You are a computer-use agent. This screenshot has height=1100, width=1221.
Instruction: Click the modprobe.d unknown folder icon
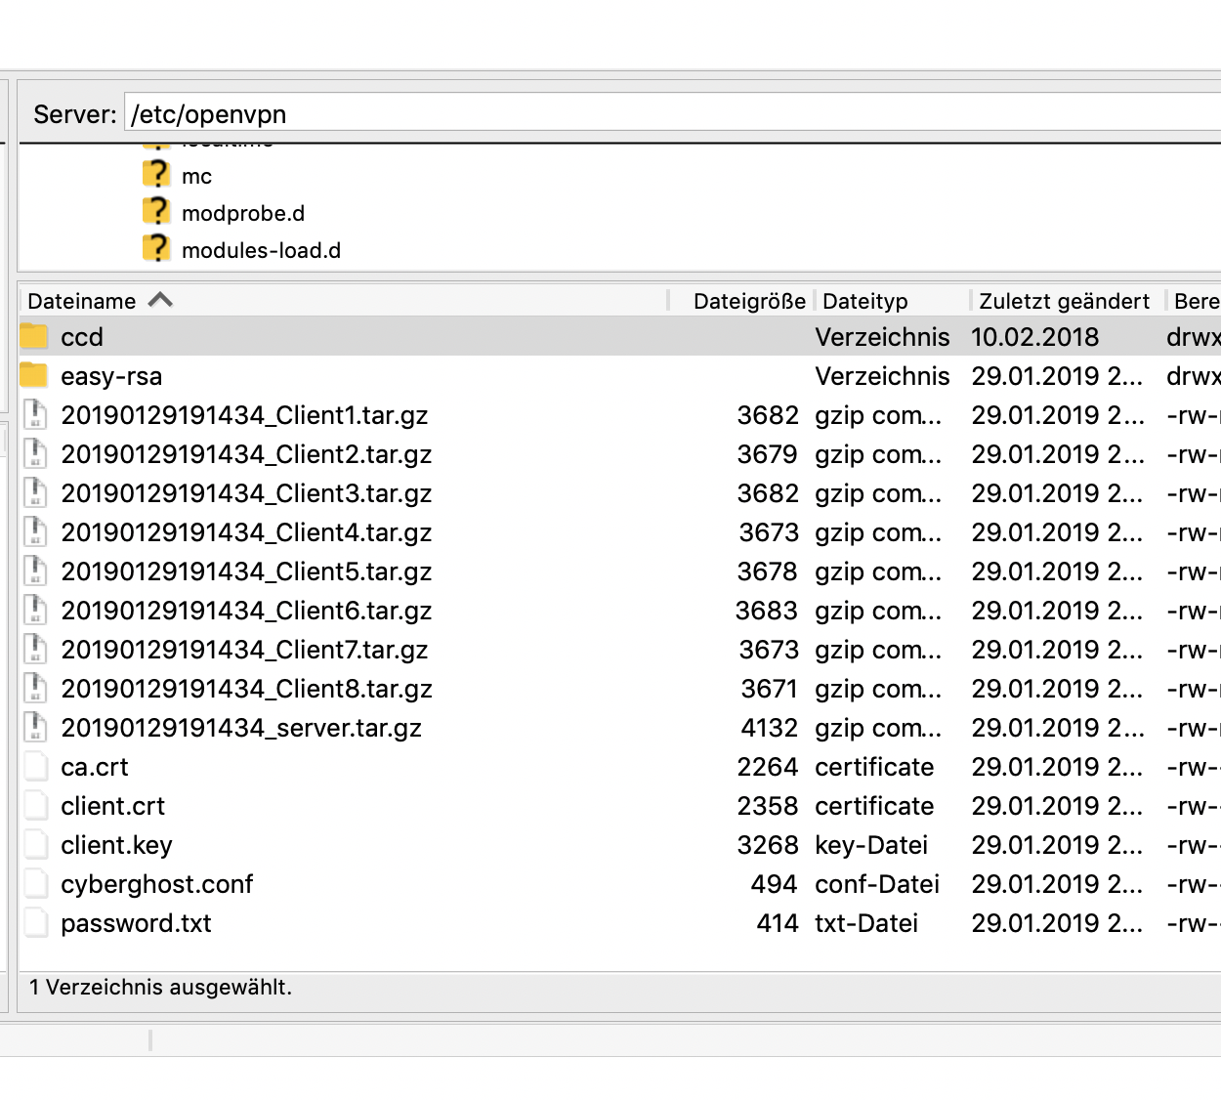(x=156, y=213)
